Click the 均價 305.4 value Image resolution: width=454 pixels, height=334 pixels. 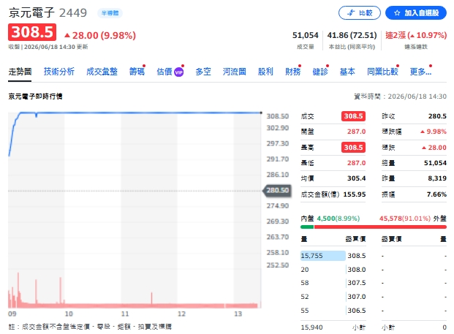pyautogui.click(x=357, y=178)
